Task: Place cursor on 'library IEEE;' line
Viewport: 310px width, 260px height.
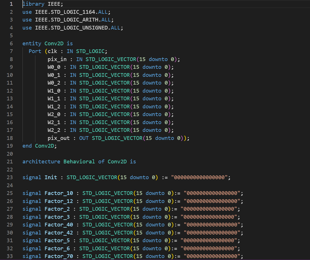Action: point(43,4)
